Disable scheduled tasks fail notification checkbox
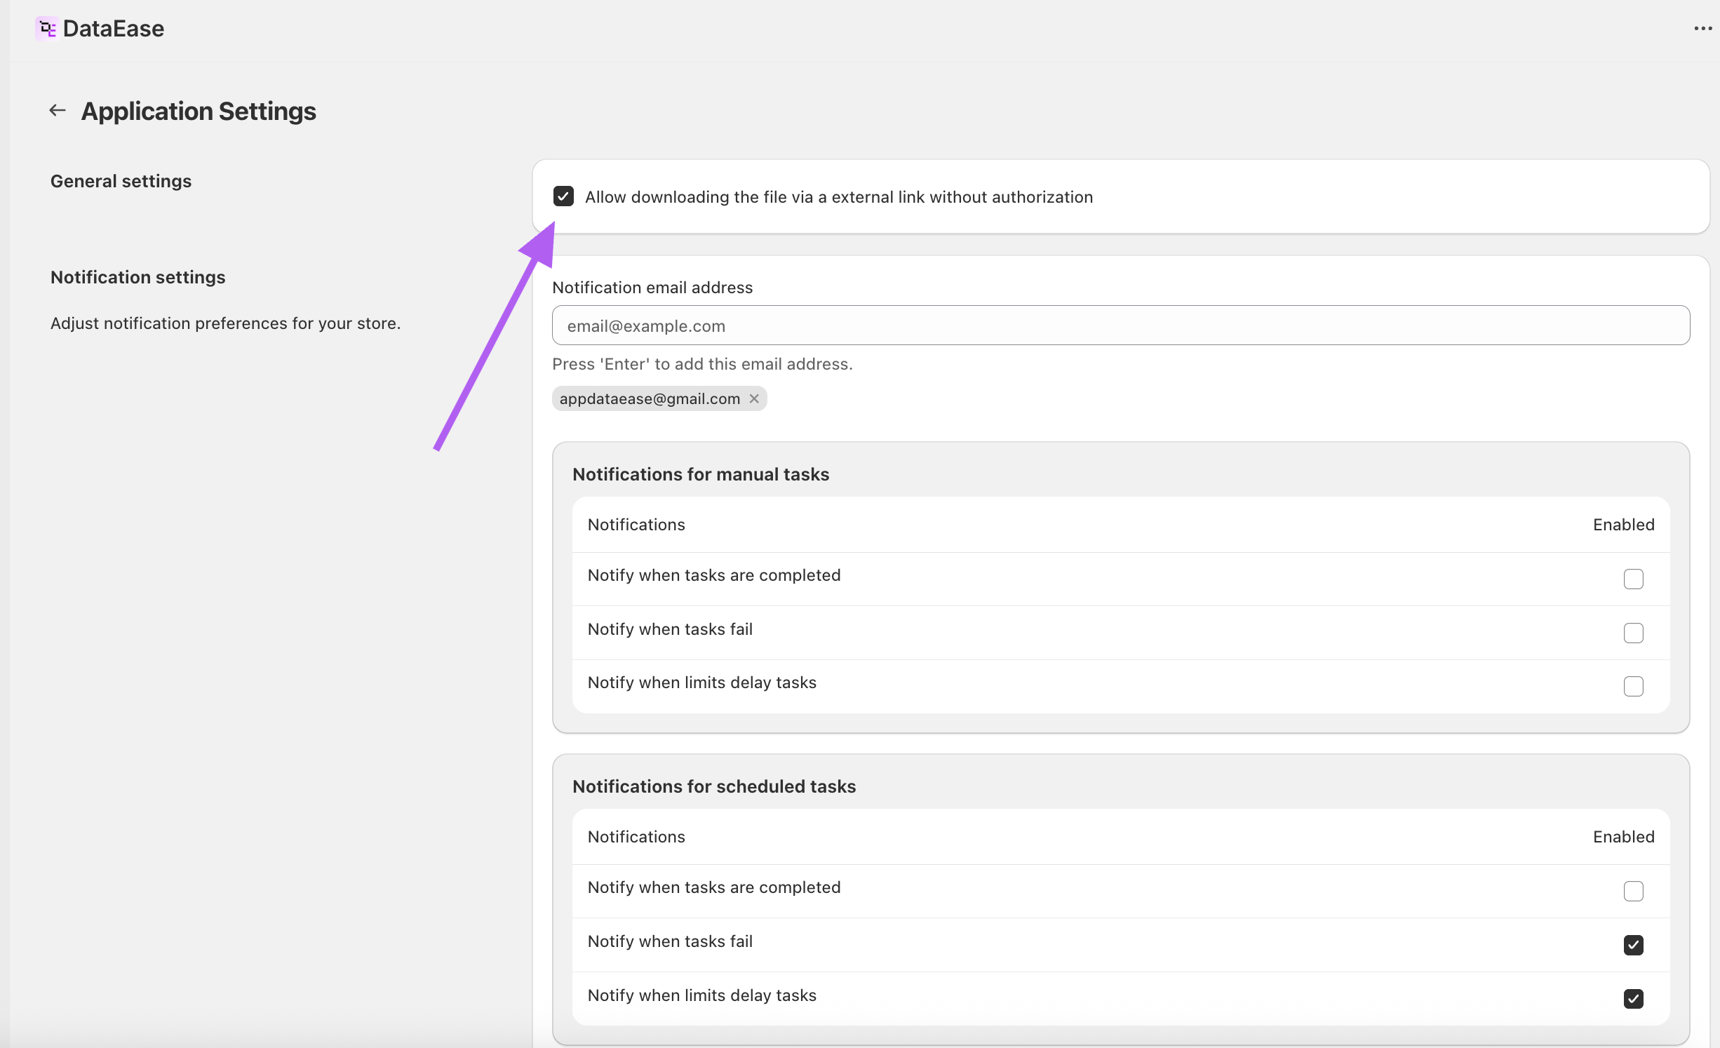The image size is (1720, 1048). coord(1633,945)
